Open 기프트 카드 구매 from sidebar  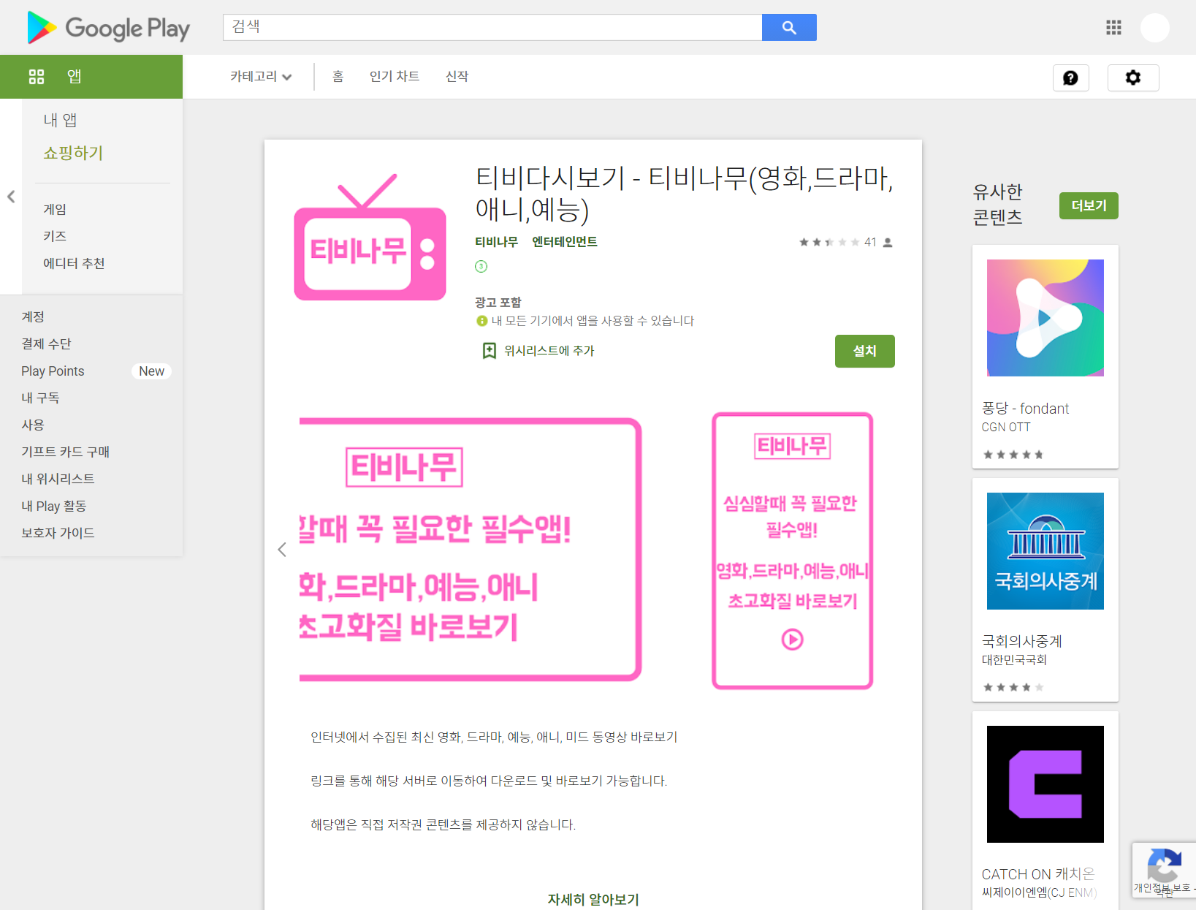click(x=65, y=452)
